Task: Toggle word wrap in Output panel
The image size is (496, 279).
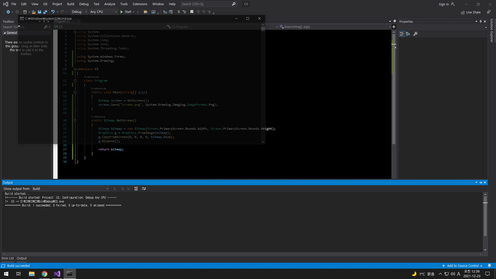Action: (144, 189)
